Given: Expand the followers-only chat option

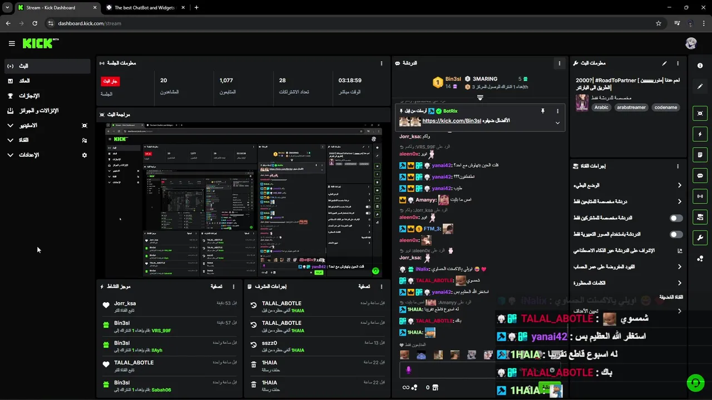Looking at the screenshot, I should [x=679, y=202].
